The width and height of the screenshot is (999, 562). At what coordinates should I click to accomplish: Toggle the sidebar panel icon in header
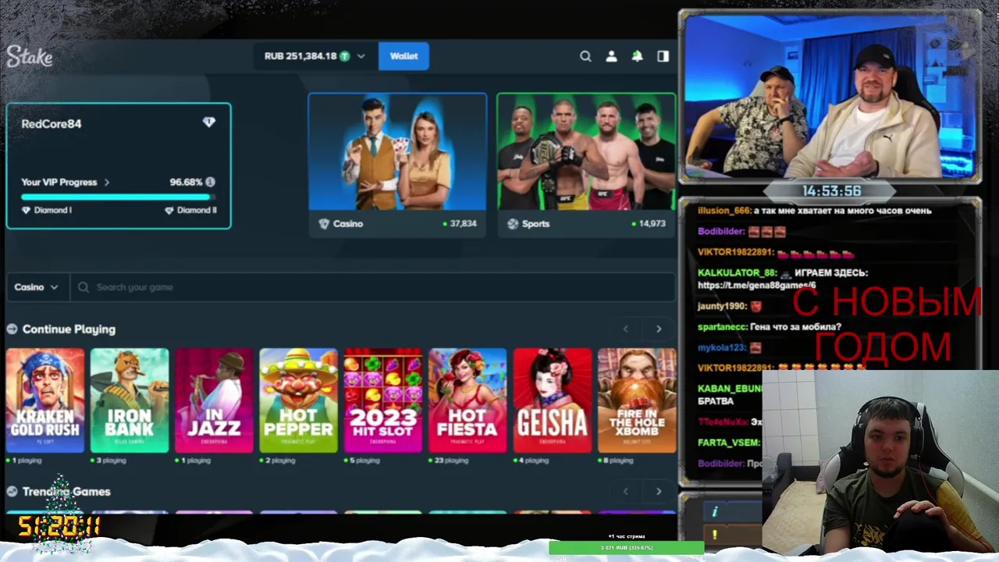click(663, 56)
